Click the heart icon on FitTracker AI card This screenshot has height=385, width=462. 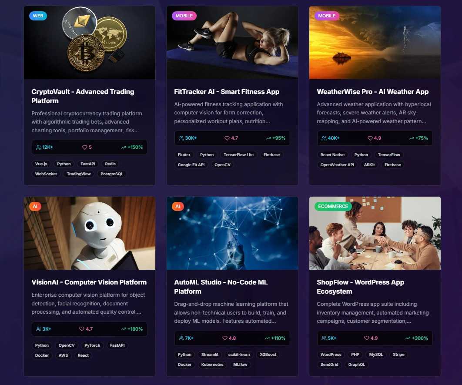tap(227, 138)
